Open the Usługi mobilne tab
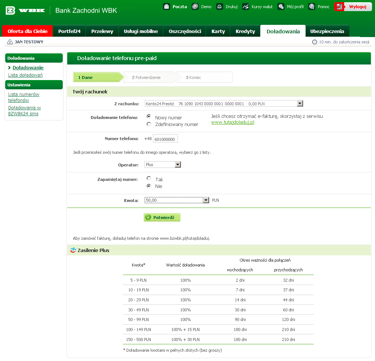The image size is (375, 361). 141,31
